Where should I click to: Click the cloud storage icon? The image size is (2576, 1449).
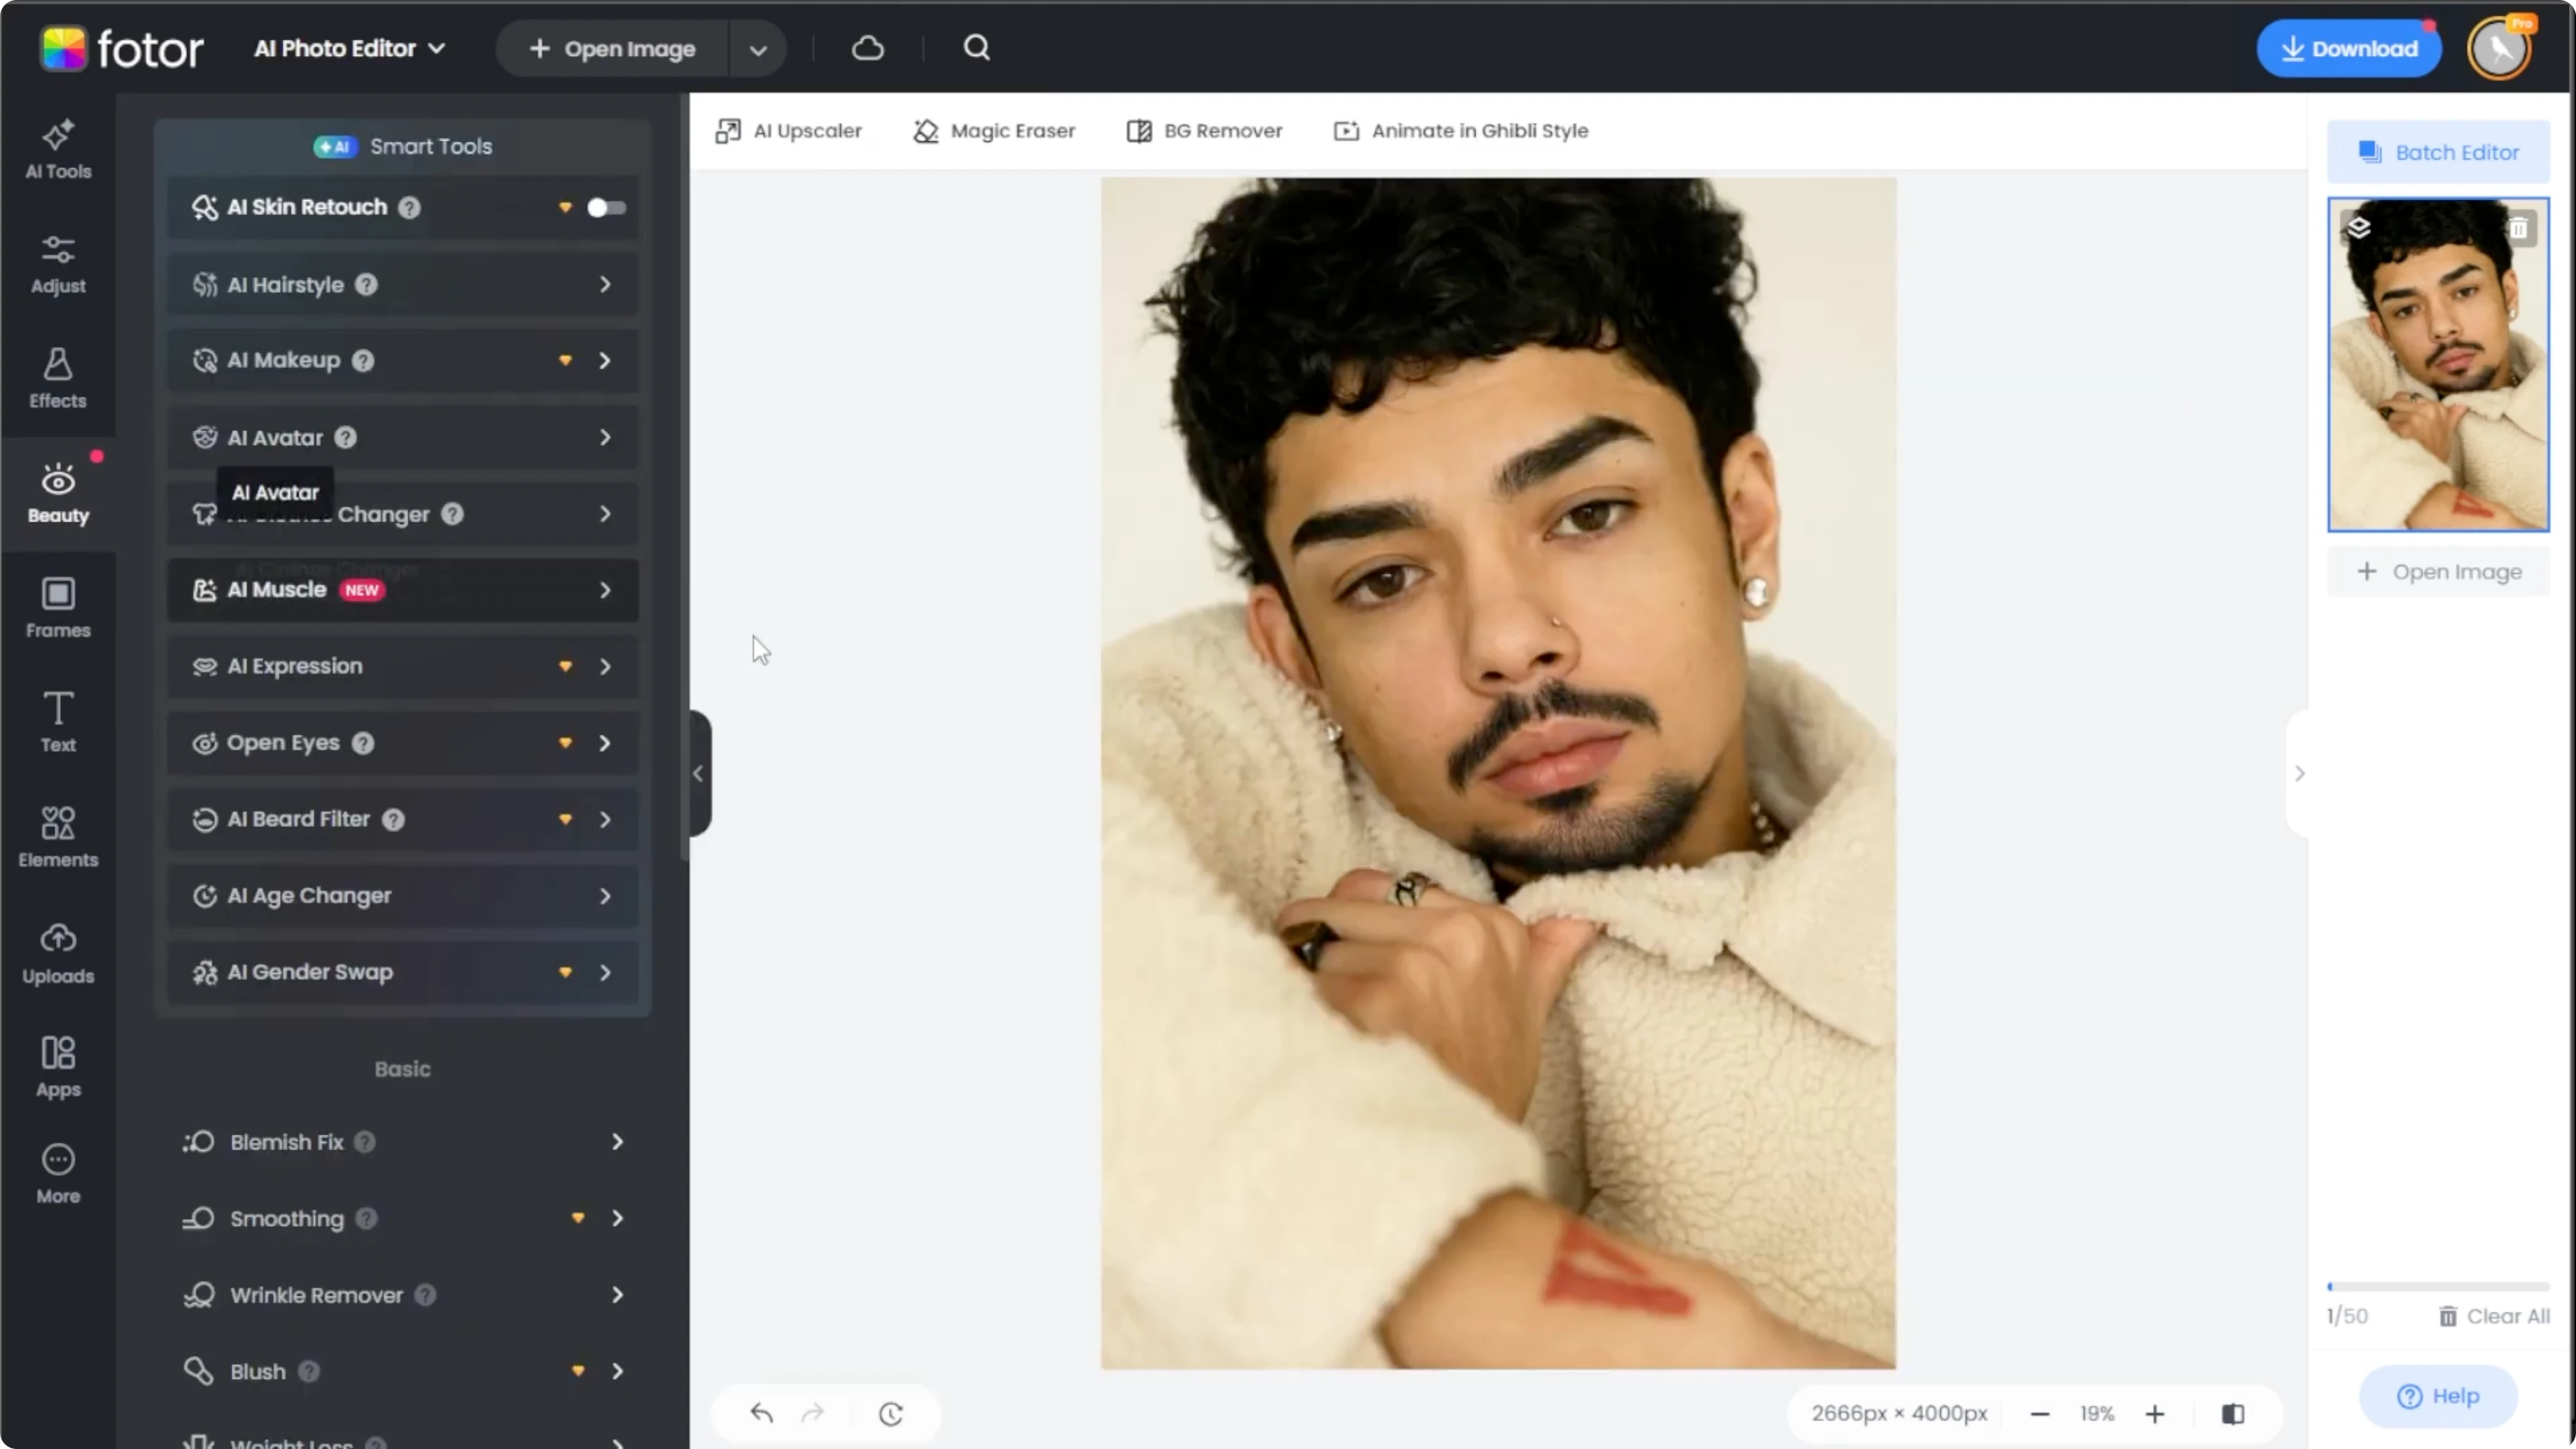[x=868, y=48]
